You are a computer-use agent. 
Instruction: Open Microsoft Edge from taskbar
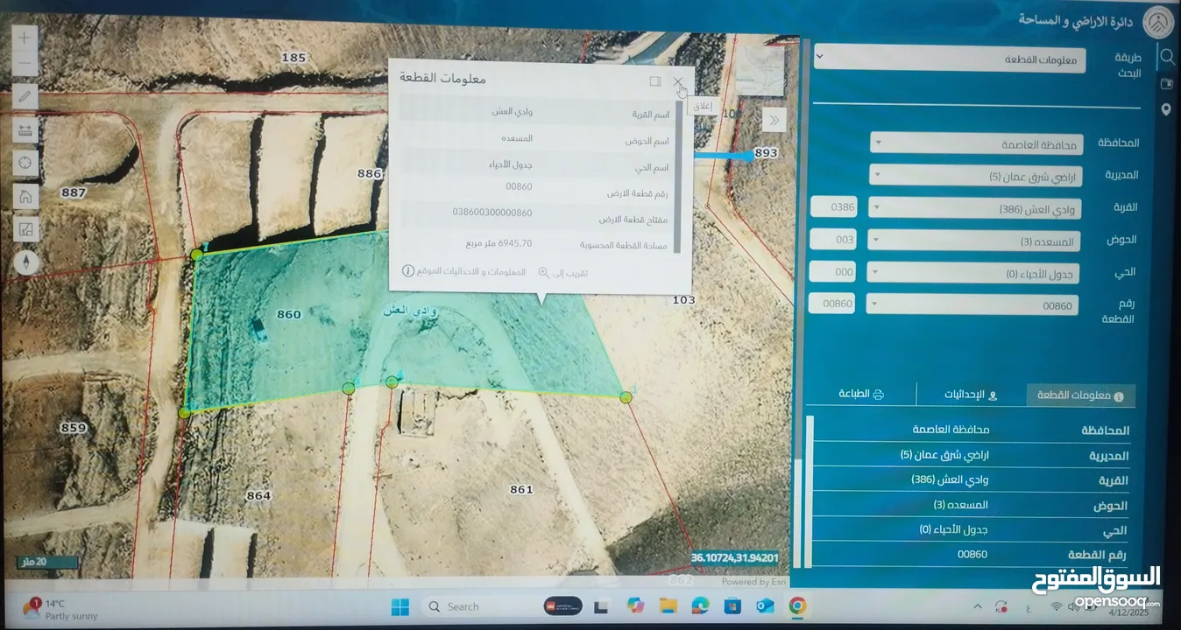coord(699,605)
